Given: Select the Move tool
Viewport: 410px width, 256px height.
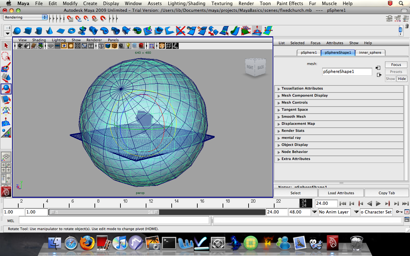Looking at the screenshot, I should coord(6,78).
